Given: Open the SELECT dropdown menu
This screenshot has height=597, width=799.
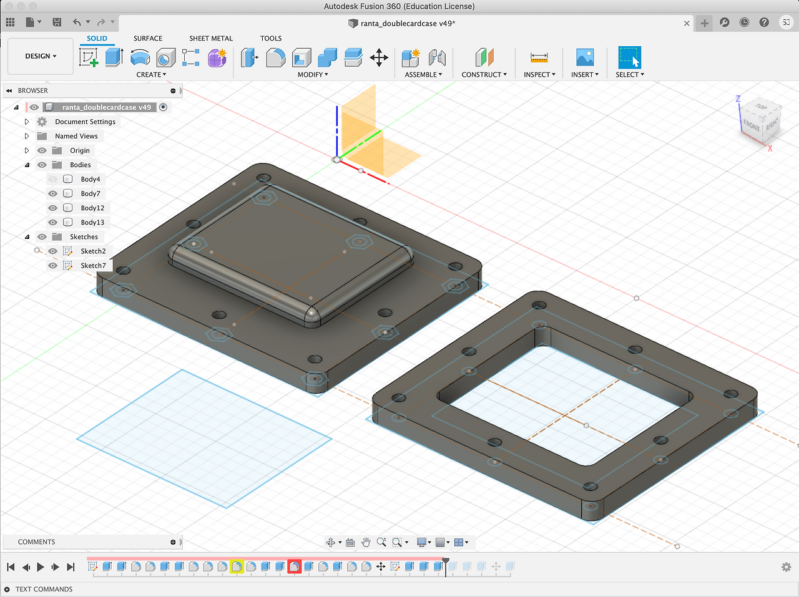Looking at the screenshot, I should (629, 75).
